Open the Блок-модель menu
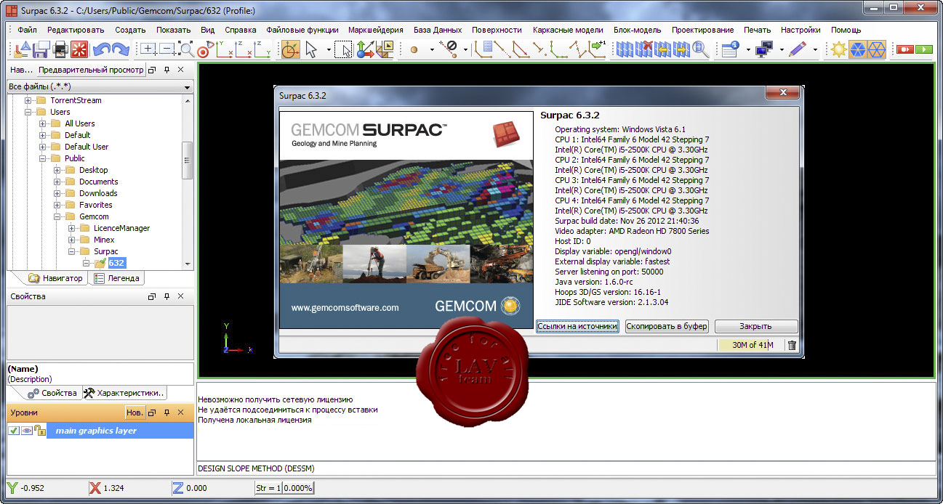This screenshot has height=504, width=943. tap(638, 30)
